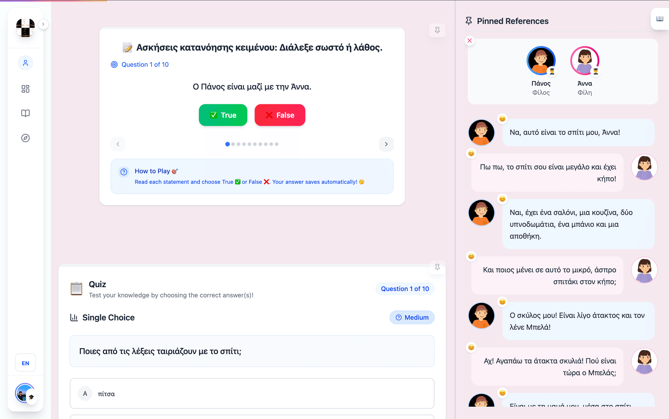Jump to last question progress dot
Screen dimensions: 669x419
click(x=277, y=144)
